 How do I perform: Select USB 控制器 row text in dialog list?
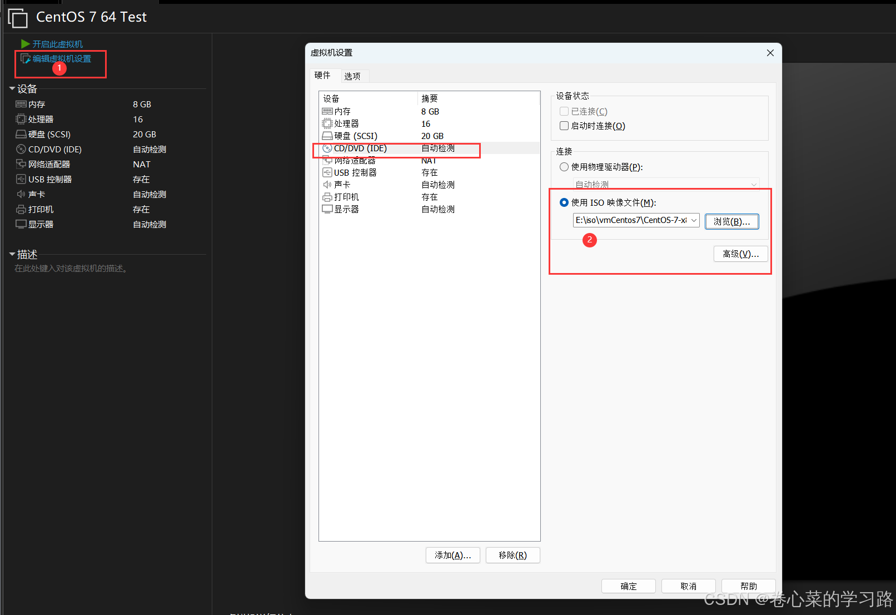356,172
